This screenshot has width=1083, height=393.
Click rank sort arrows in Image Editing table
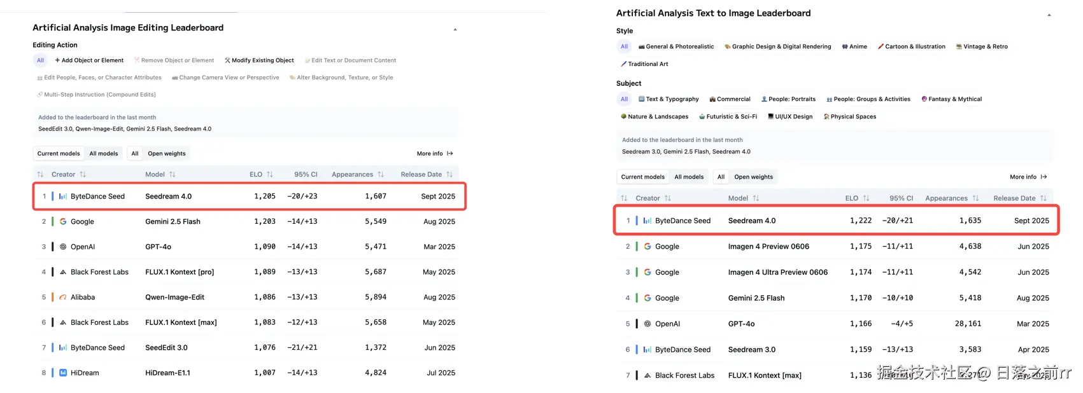[x=41, y=174]
